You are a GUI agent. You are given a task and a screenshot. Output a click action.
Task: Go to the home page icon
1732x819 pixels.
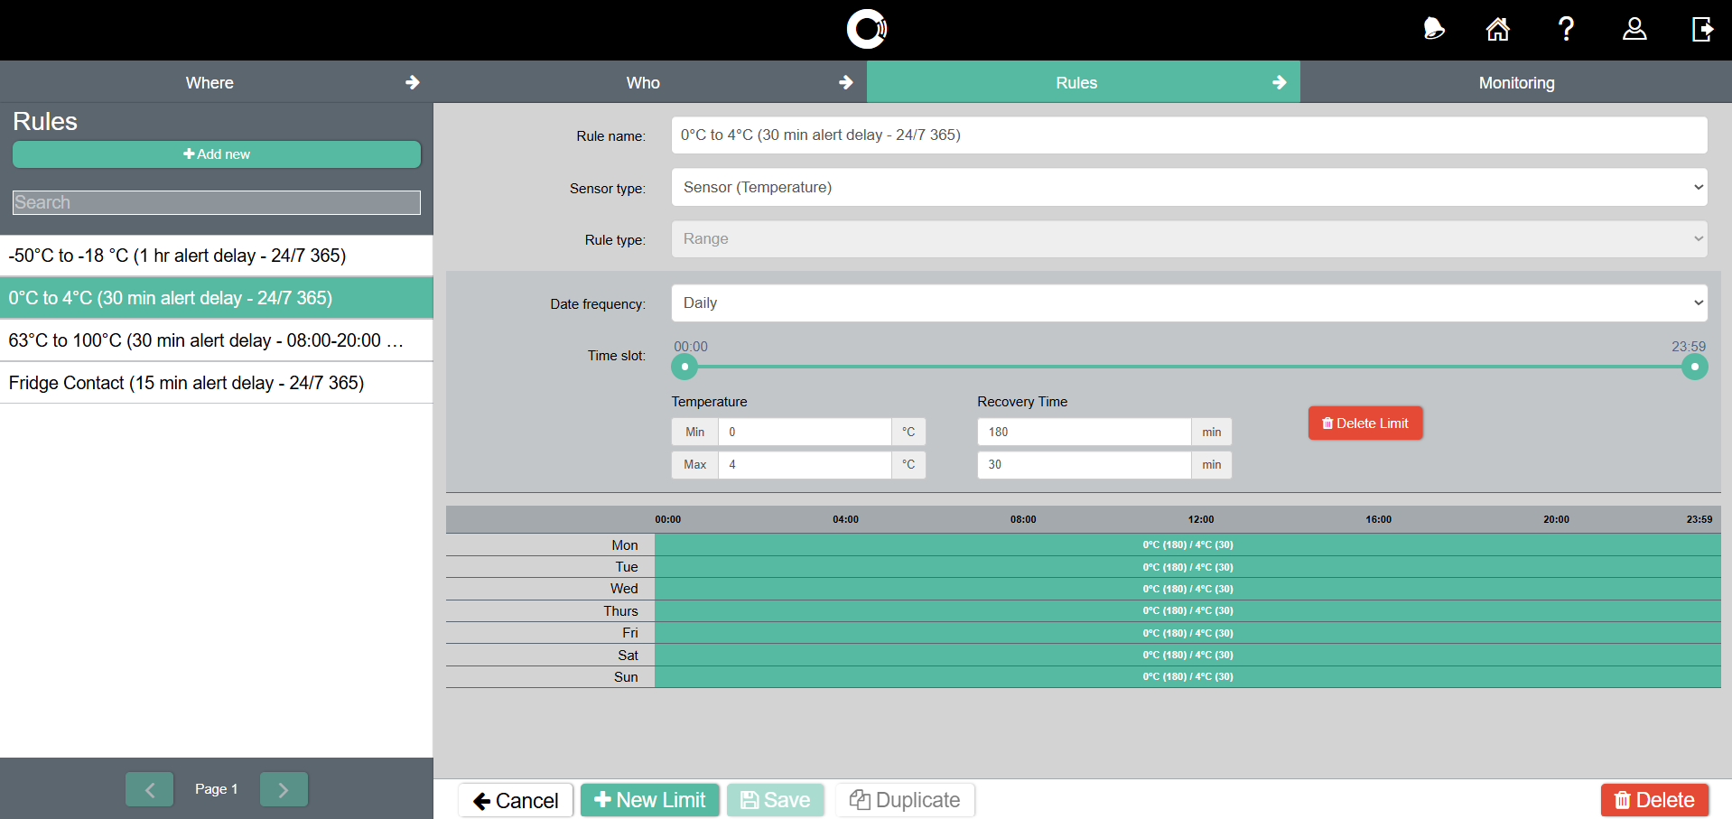[x=1497, y=29]
